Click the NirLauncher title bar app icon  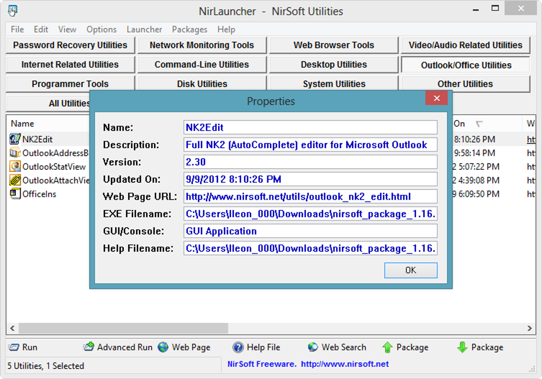click(x=13, y=11)
